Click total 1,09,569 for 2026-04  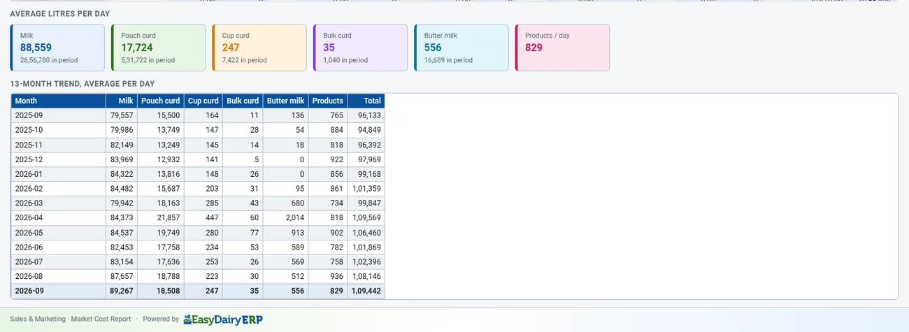366,218
